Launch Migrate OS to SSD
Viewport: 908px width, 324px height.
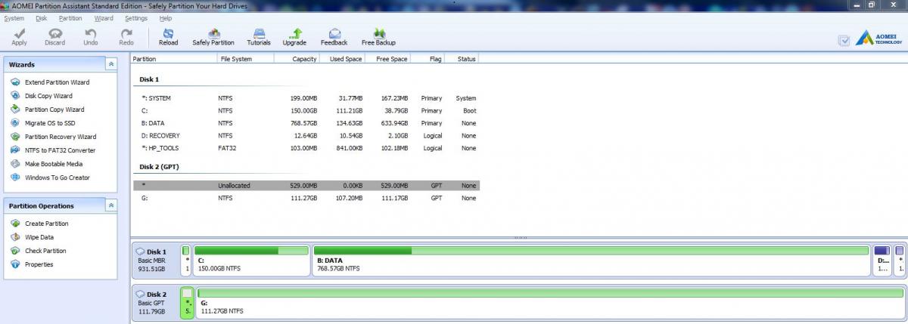pyautogui.click(x=50, y=123)
